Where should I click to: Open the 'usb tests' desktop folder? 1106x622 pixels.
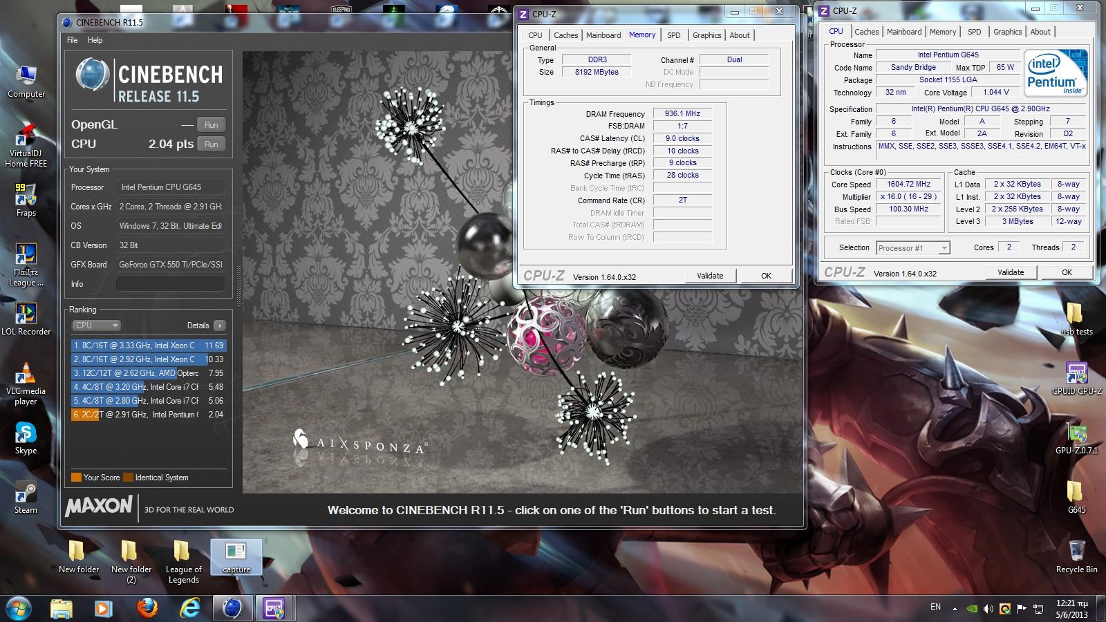click(x=1076, y=319)
